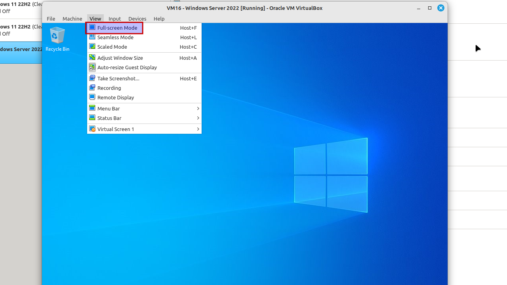Click the Take Screenshot camera icon

[x=92, y=78]
